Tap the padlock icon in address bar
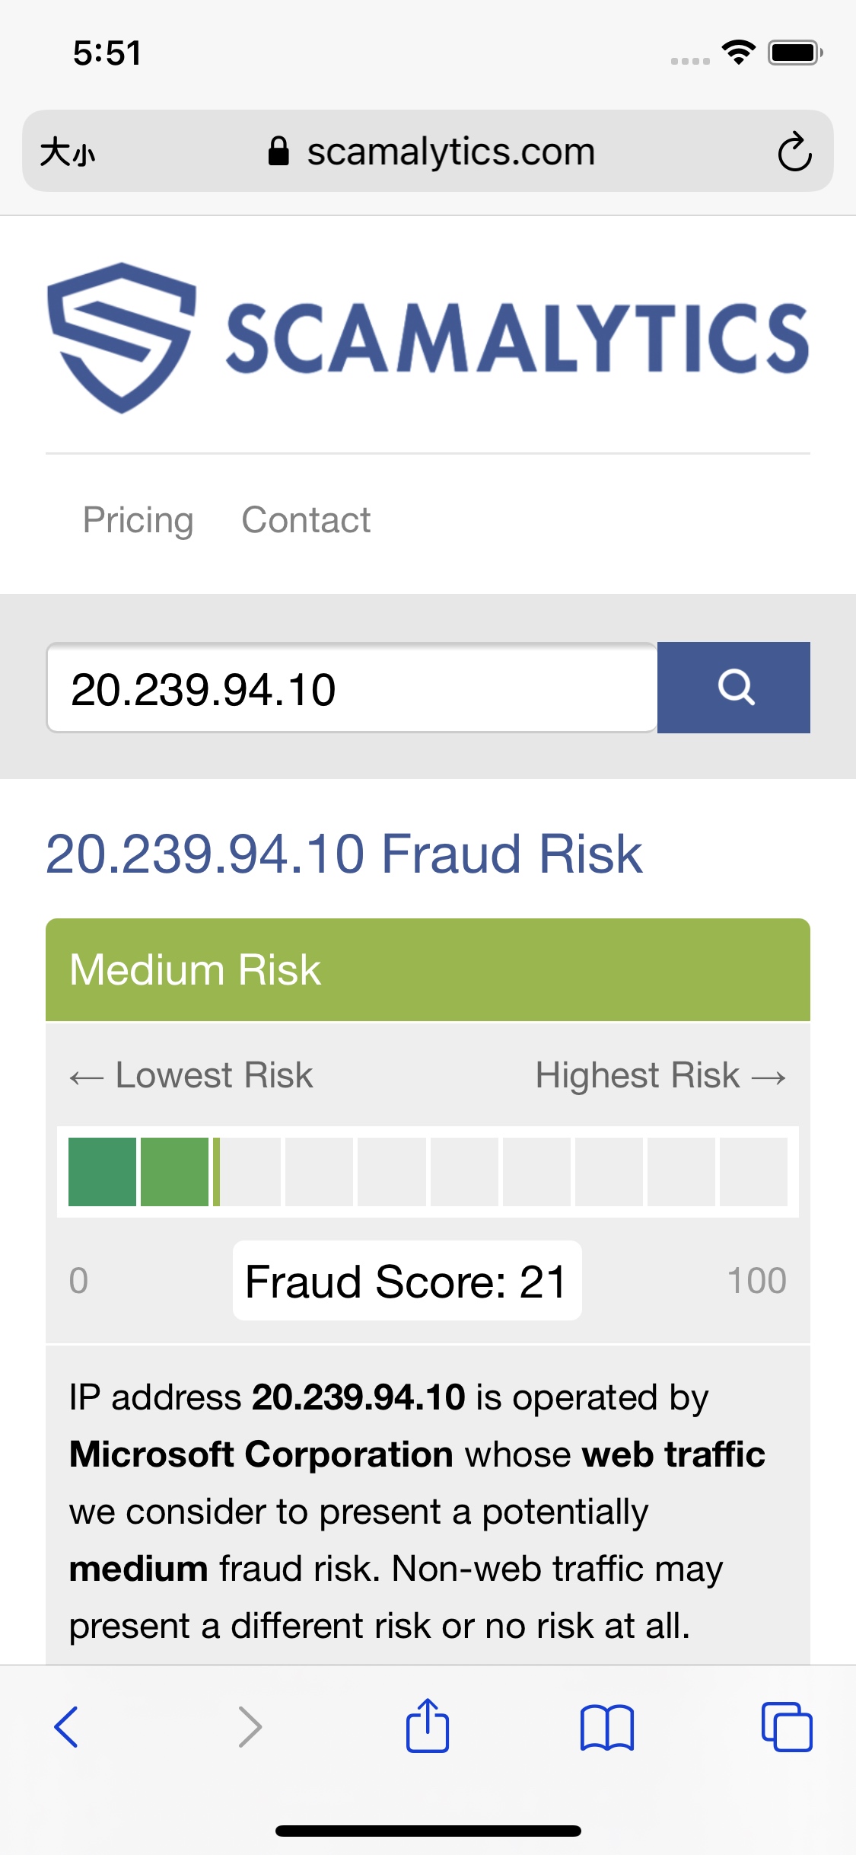Image resolution: width=856 pixels, height=1855 pixels. [x=278, y=151]
